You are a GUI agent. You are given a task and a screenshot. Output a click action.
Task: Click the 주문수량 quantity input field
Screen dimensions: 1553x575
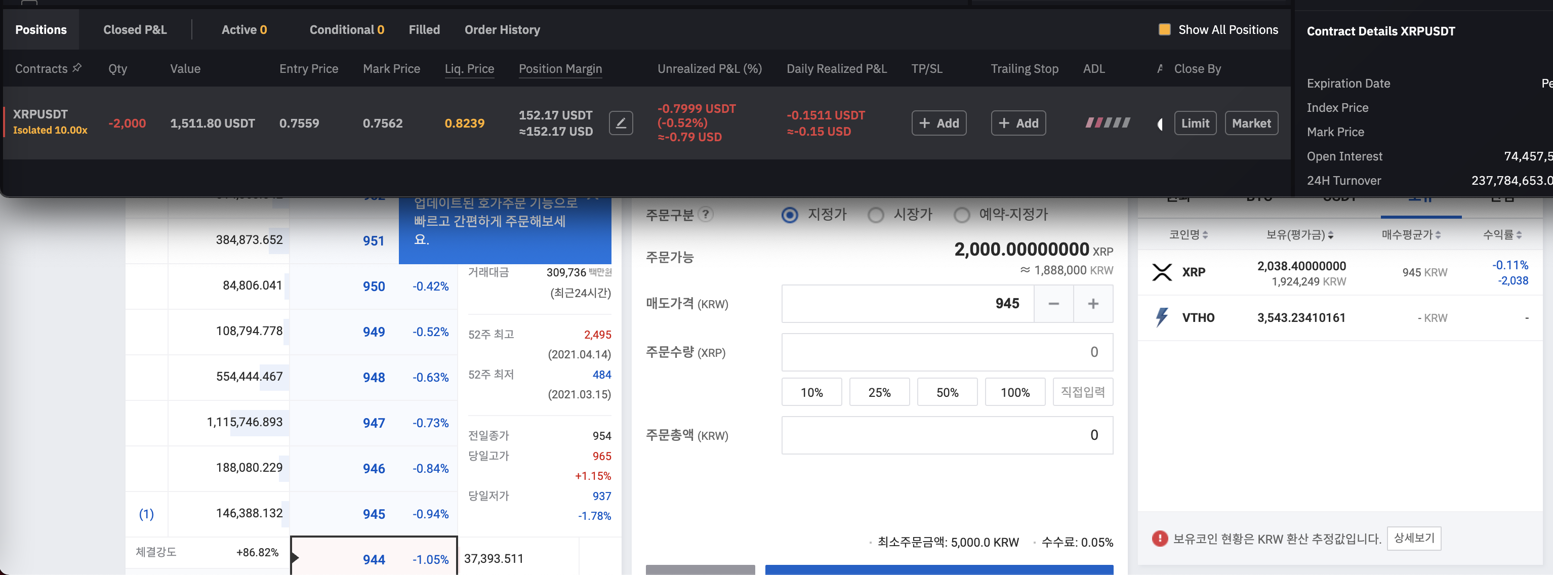[947, 352]
